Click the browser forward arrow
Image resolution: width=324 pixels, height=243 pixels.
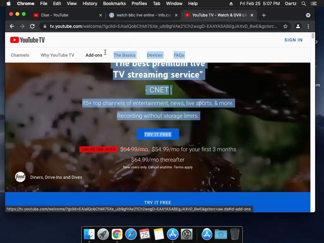[x=22, y=26]
